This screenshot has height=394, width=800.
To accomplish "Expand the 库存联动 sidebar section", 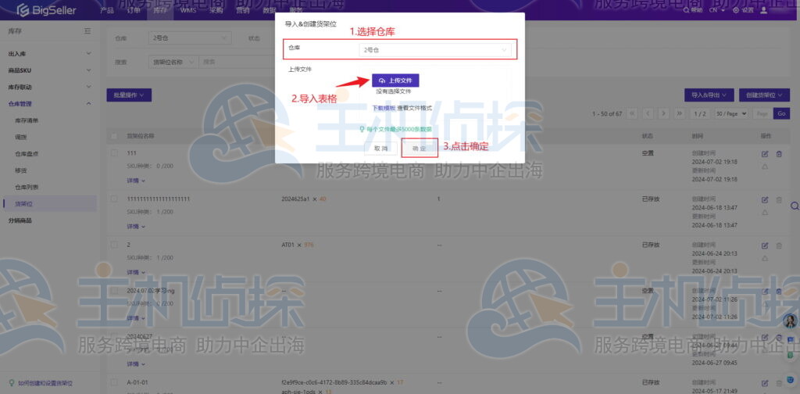I will click(49, 88).
